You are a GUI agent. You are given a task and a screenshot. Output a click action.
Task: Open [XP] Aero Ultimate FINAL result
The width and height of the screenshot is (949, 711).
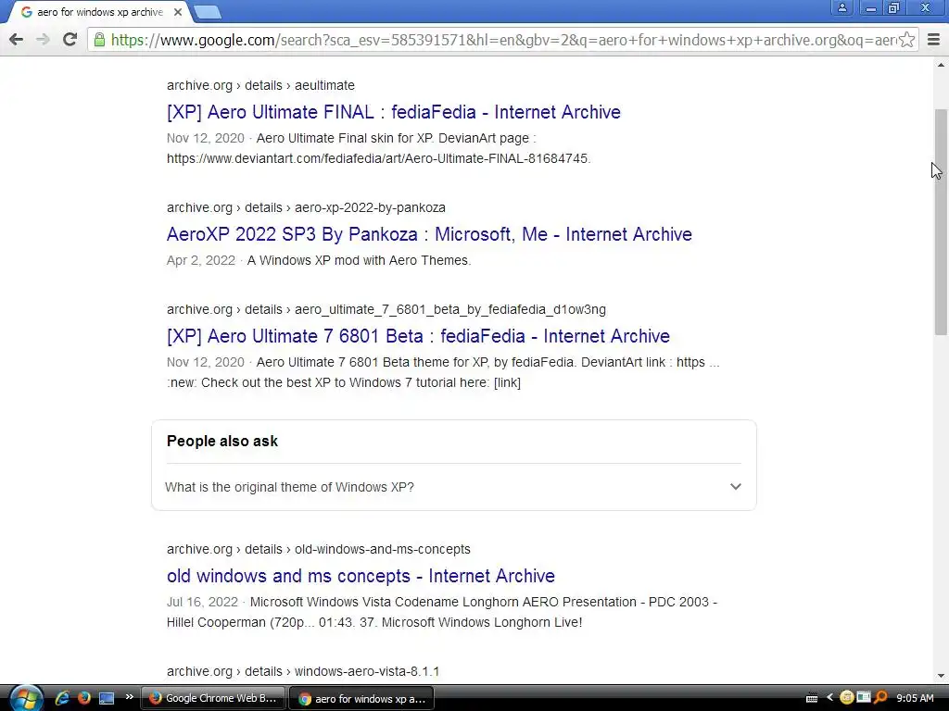[x=393, y=112]
